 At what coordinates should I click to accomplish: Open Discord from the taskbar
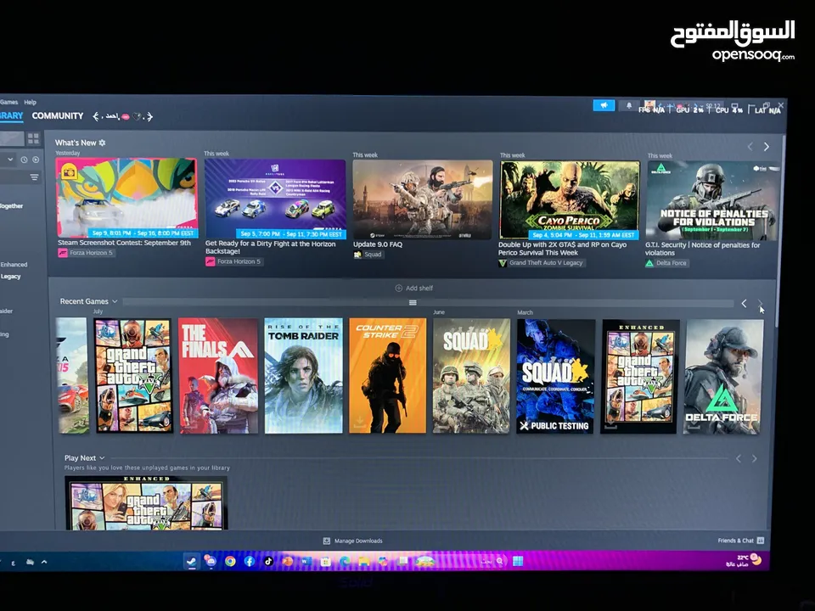211,561
